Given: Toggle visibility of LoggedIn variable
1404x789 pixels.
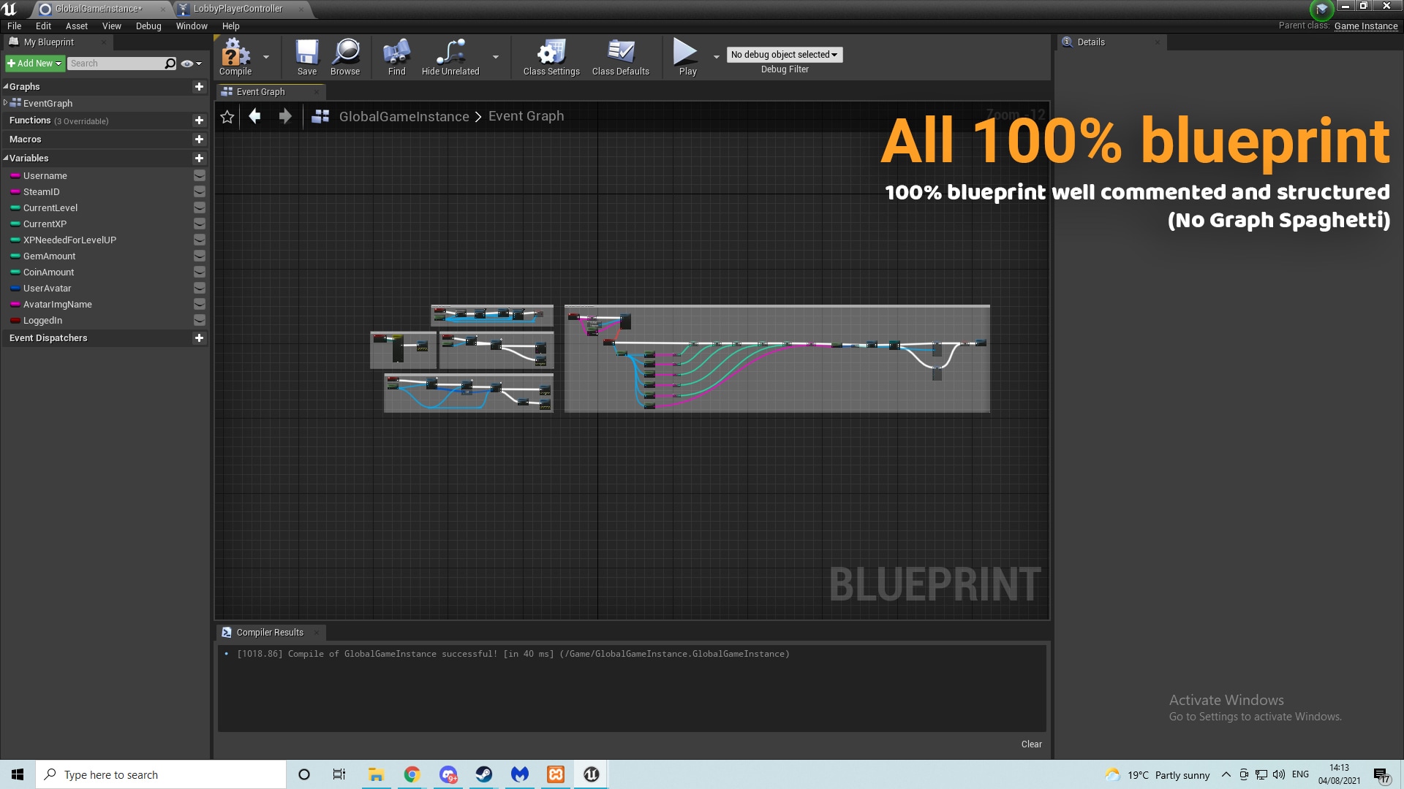Looking at the screenshot, I should point(199,321).
